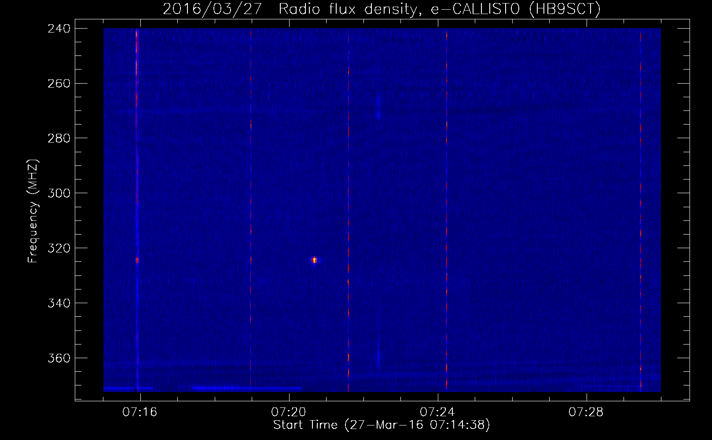Click the 300 frequency tick label

(x=59, y=194)
